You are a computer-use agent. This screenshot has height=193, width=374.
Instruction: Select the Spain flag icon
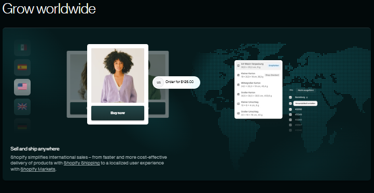22,67
